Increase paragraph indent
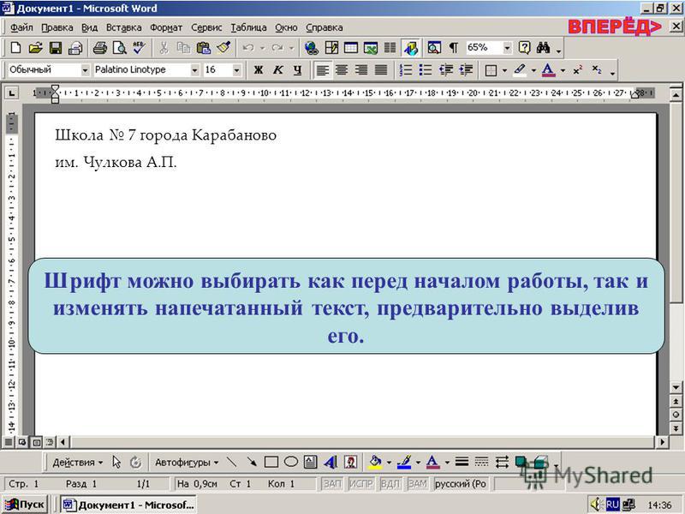Image resolution: width=685 pixels, height=514 pixels. coord(466,70)
